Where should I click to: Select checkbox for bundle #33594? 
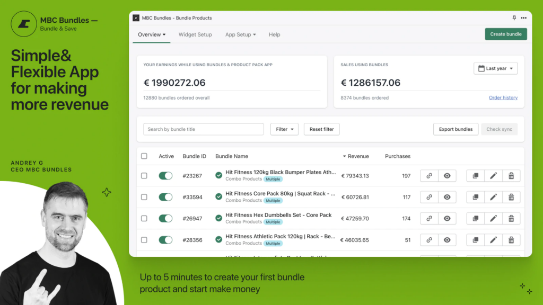coord(144,197)
